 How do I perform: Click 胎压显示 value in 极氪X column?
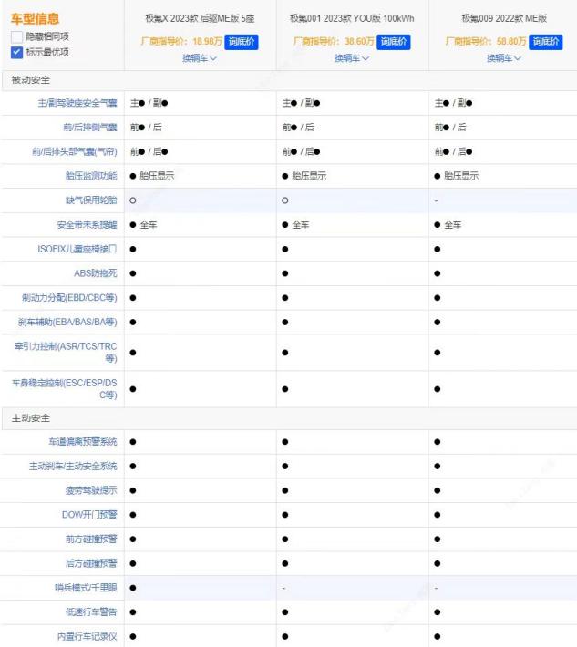pyautogui.click(x=157, y=176)
